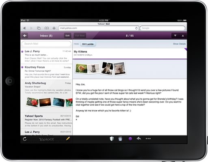Open Kourtney Focus email

(x=46, y=72)
